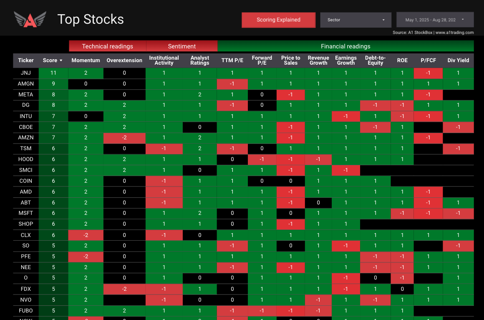Click the FUBO ticker label
Screen dimensions: 484x320
25,310
